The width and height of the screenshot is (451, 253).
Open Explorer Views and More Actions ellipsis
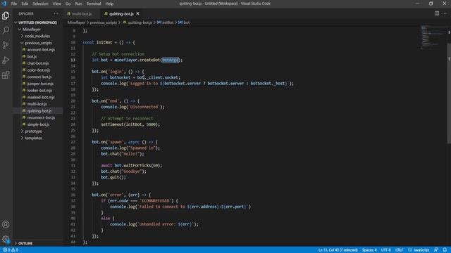tap(56, 13)
